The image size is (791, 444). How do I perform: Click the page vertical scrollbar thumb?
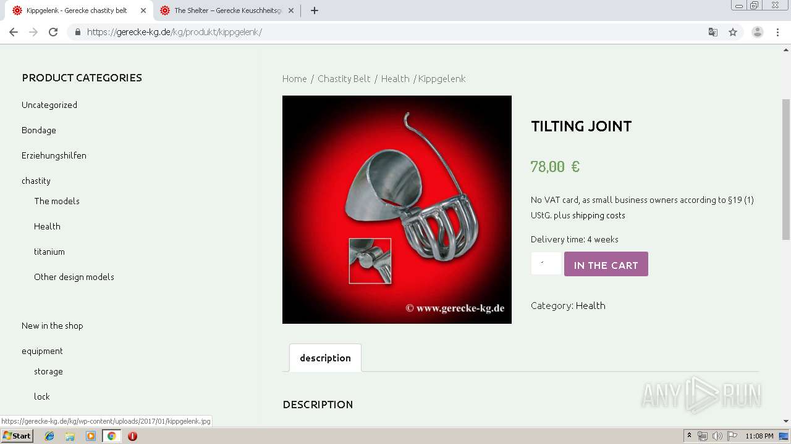coord(786,170)
